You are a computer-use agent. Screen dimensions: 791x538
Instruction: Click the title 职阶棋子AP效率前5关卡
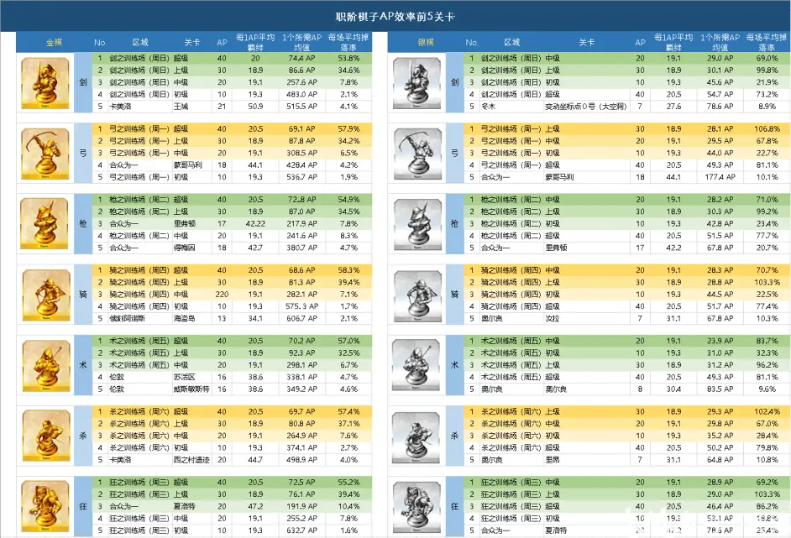(395, 17)
